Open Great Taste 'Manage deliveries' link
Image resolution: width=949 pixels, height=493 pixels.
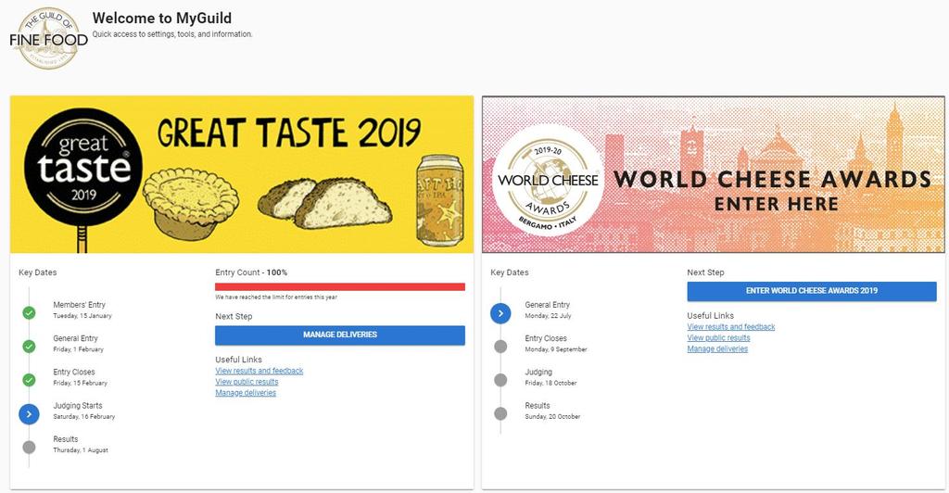point(246,393)
